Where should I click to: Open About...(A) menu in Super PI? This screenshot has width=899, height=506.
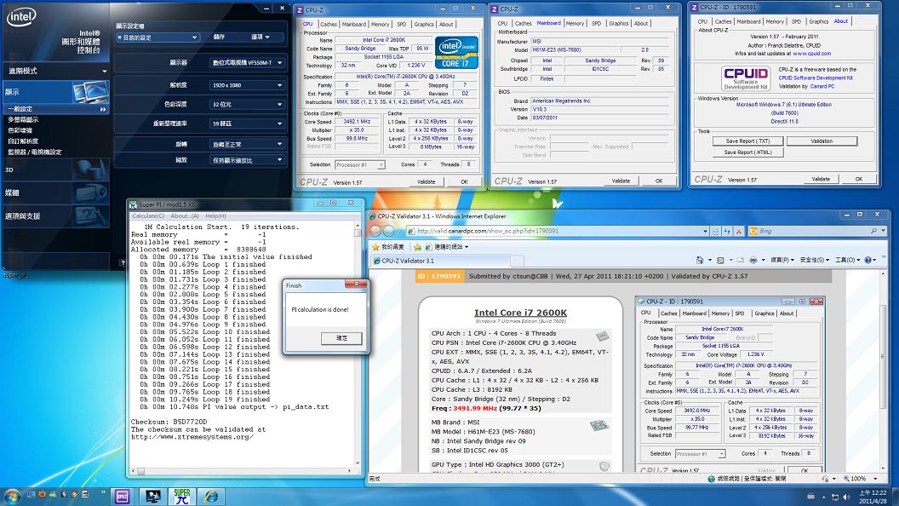point(185,216)
